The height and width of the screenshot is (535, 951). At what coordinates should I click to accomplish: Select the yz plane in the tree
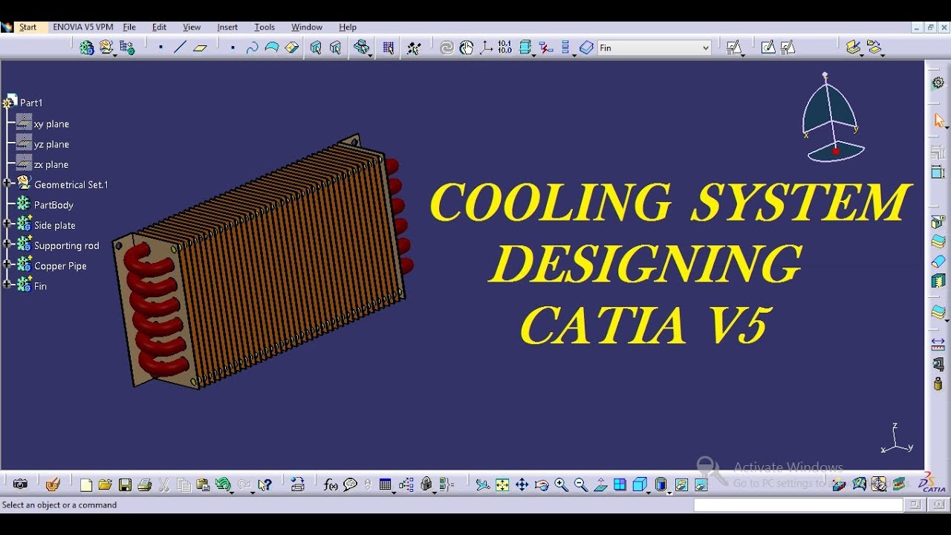51,144
